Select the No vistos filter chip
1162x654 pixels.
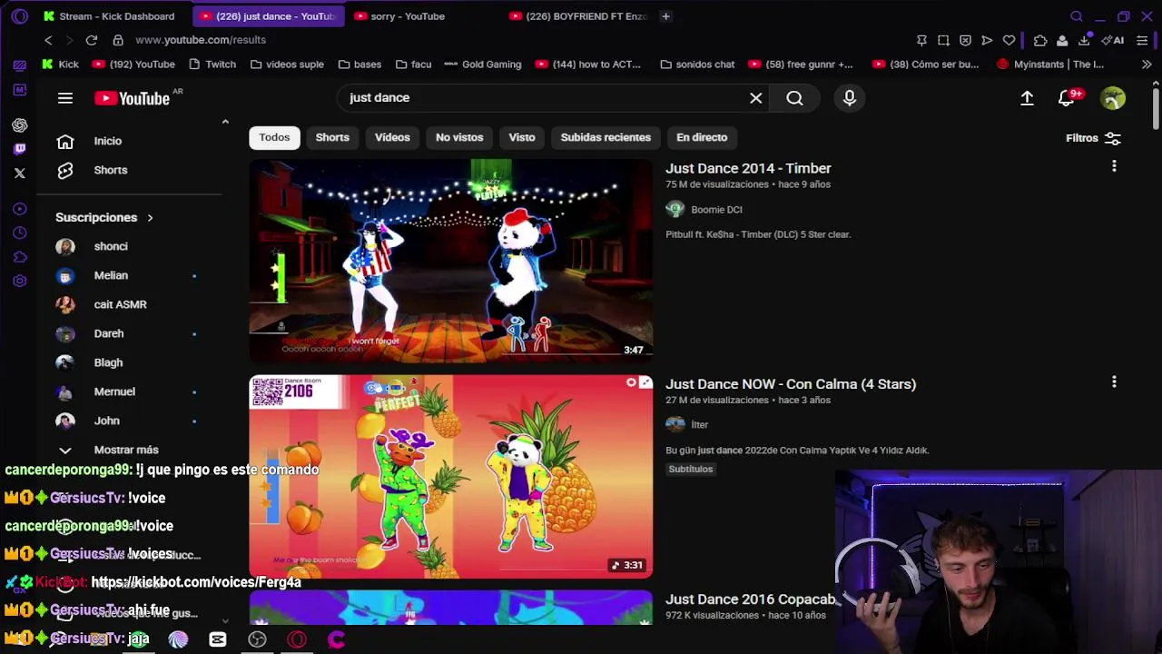459,137
